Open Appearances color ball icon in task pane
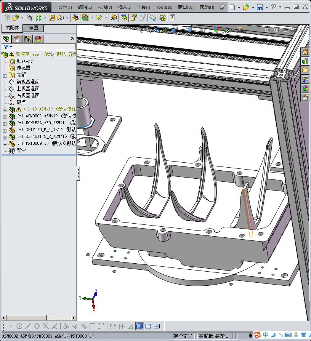The width and height of the screenshot is (311, 341). tap(305, 88)
